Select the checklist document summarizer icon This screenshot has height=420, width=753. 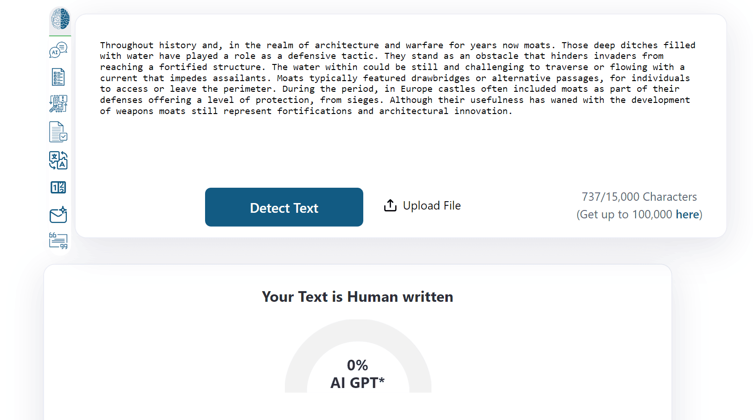click(x=58, y=77)
